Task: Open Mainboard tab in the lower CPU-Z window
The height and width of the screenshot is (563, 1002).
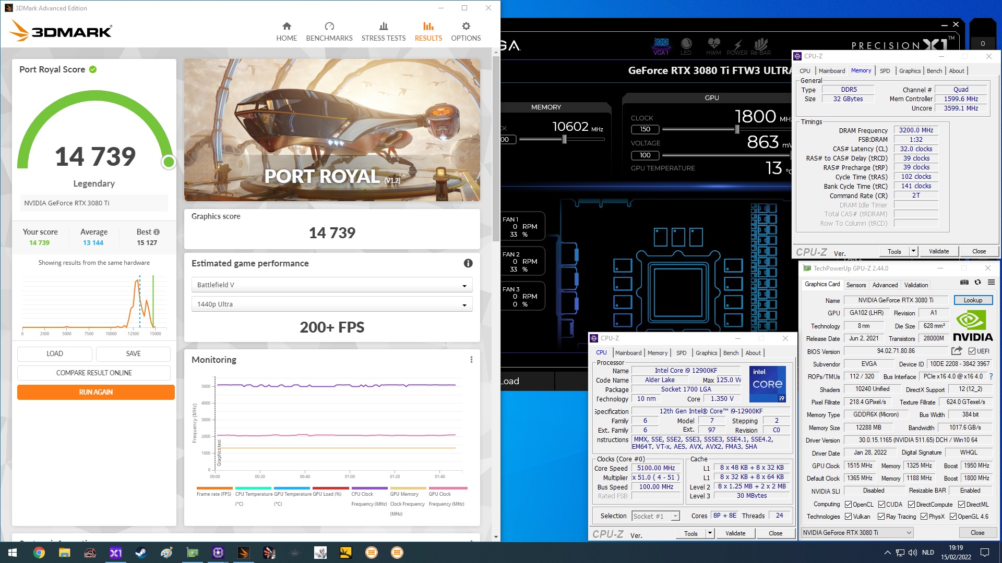Action: point(628,353)
